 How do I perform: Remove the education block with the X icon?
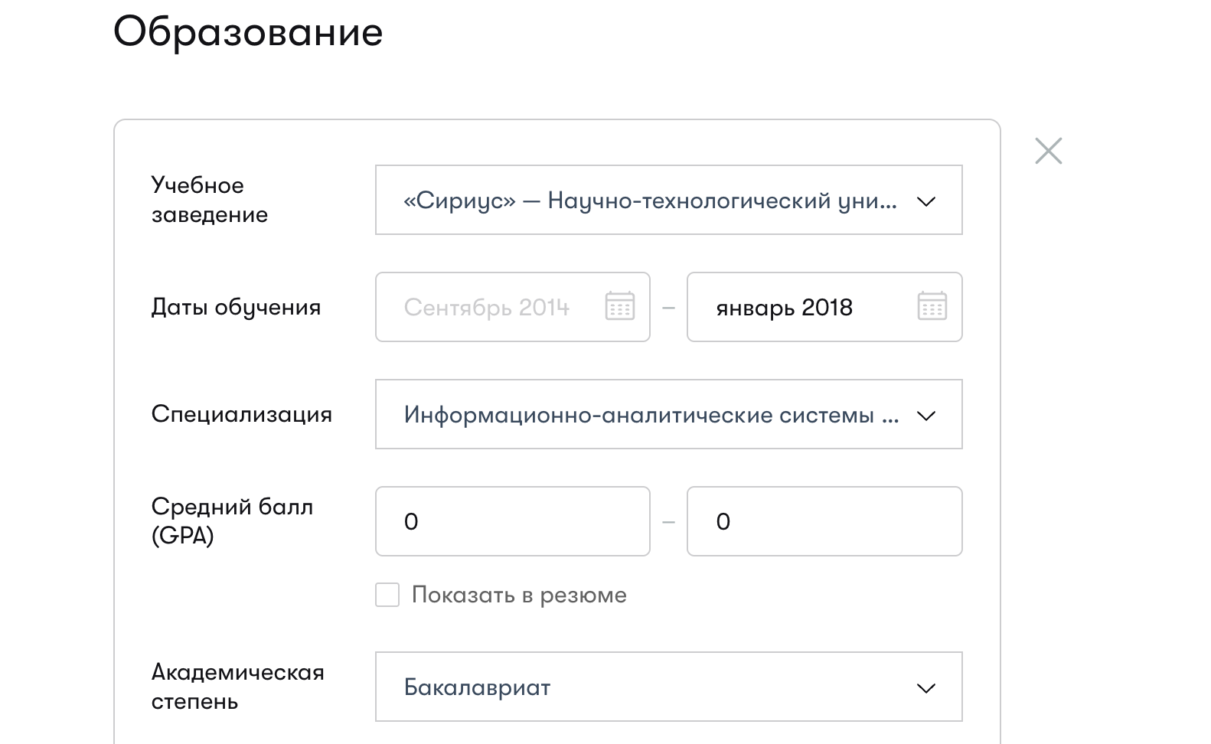pos(1048,151)
